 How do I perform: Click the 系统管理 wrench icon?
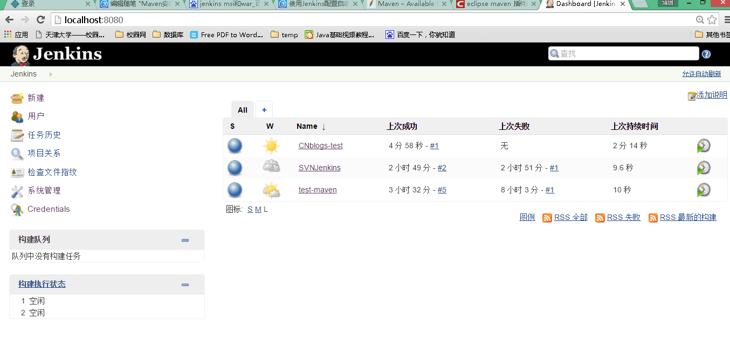pos(17,191)
